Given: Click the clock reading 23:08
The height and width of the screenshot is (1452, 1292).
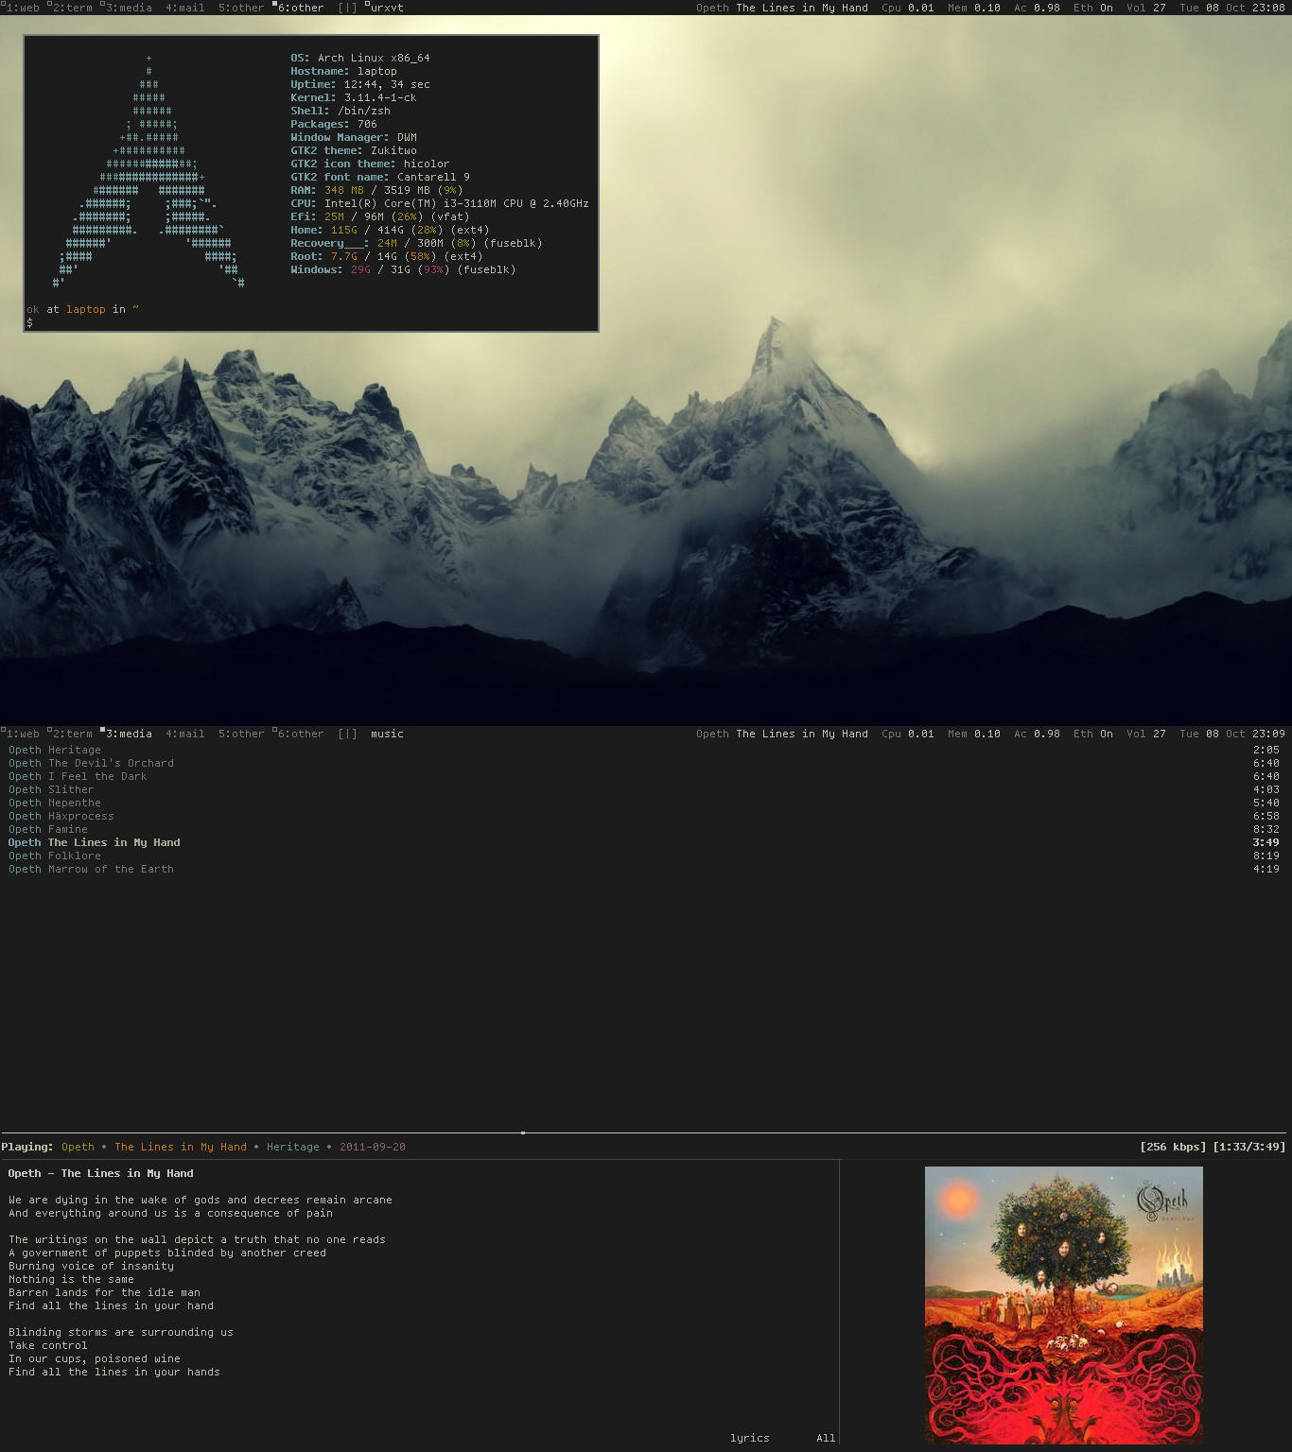Looking at the screenshot, I should point(1268,8).
